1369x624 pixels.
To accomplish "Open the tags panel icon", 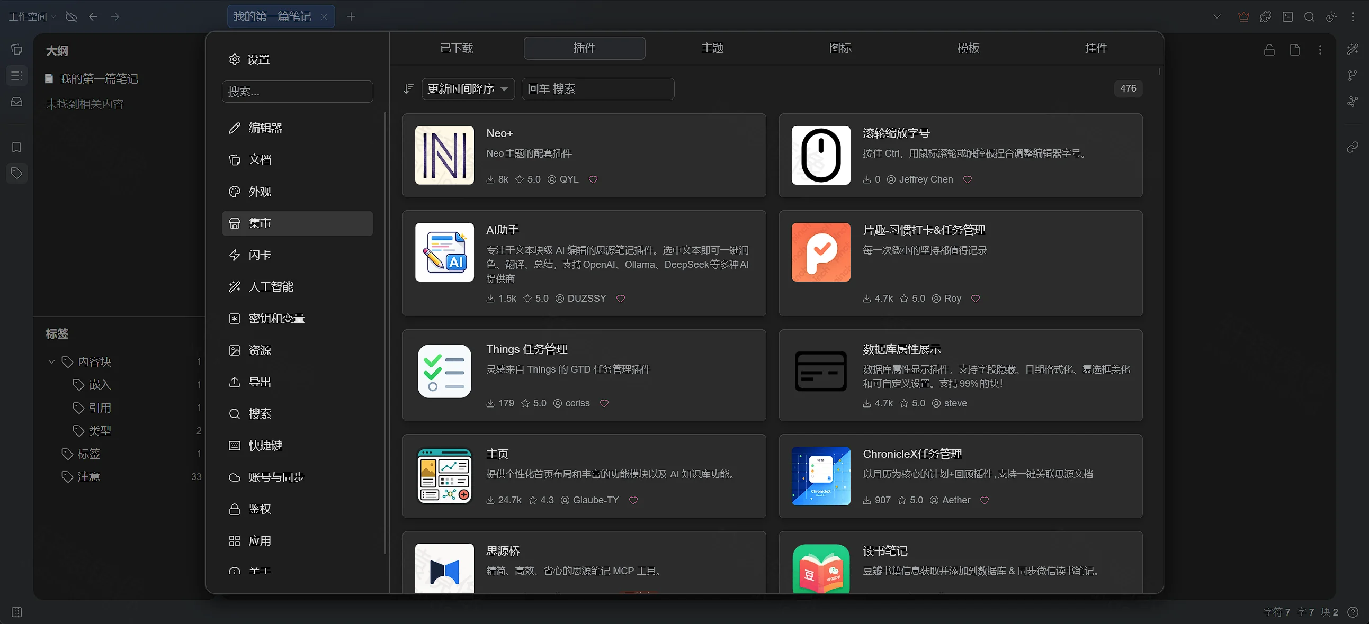I will (x=16, y=173).
